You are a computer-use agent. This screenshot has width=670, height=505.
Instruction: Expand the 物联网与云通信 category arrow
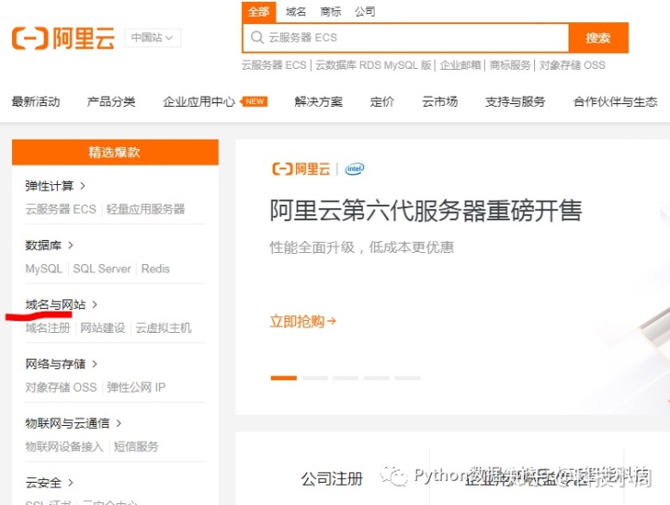(x=119, y=423)
